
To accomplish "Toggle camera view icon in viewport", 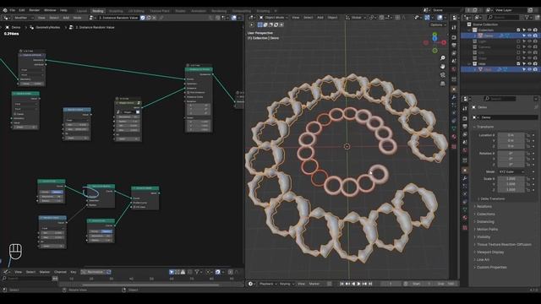I will [x=443, y=75].
